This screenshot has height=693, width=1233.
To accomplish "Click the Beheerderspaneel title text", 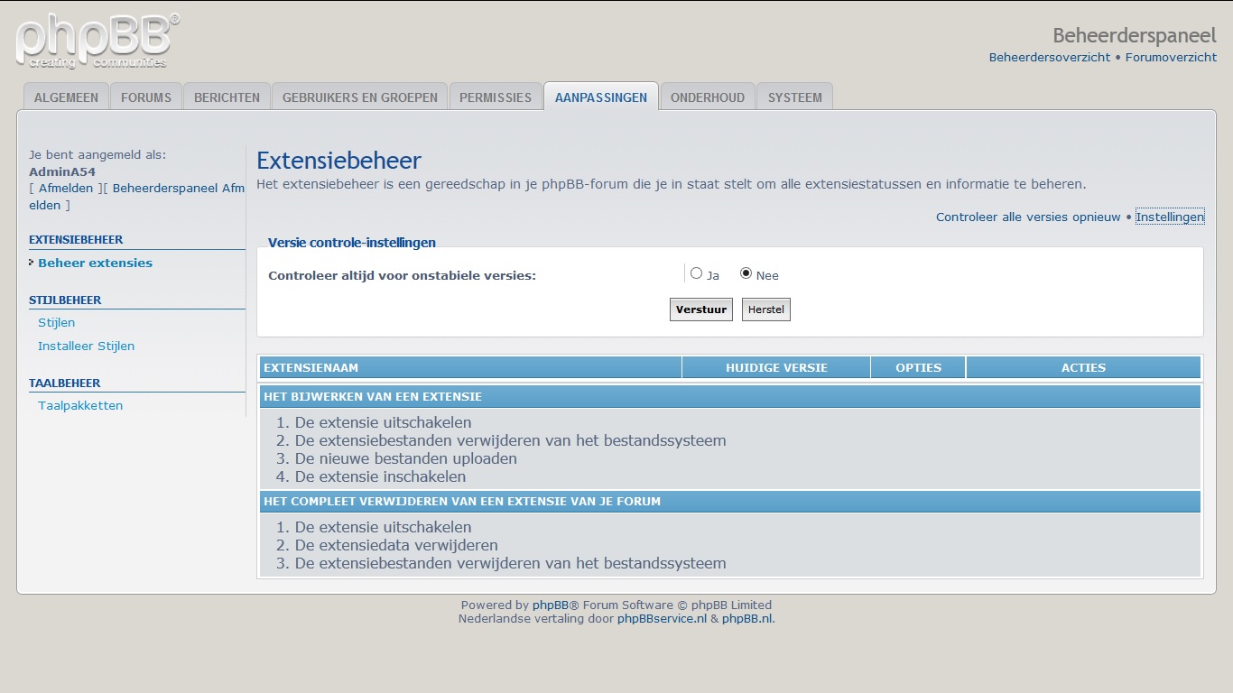I will click(1135, 35).
